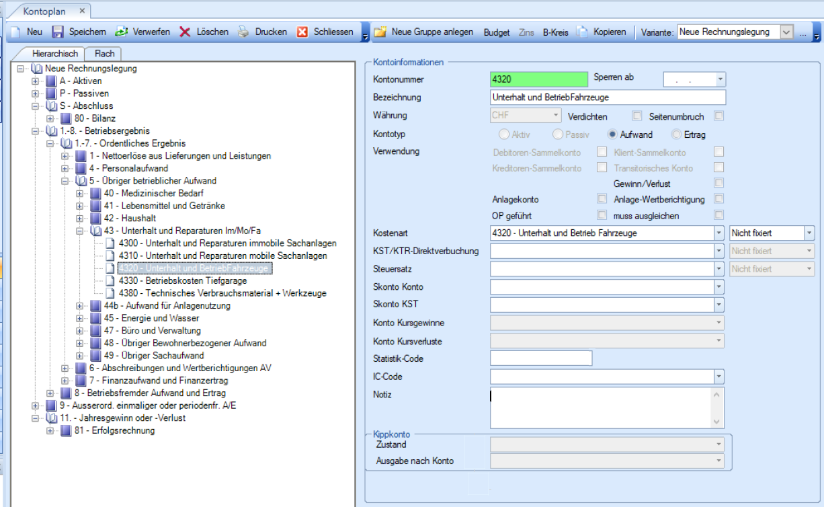Open the Variante combo box

786,32
